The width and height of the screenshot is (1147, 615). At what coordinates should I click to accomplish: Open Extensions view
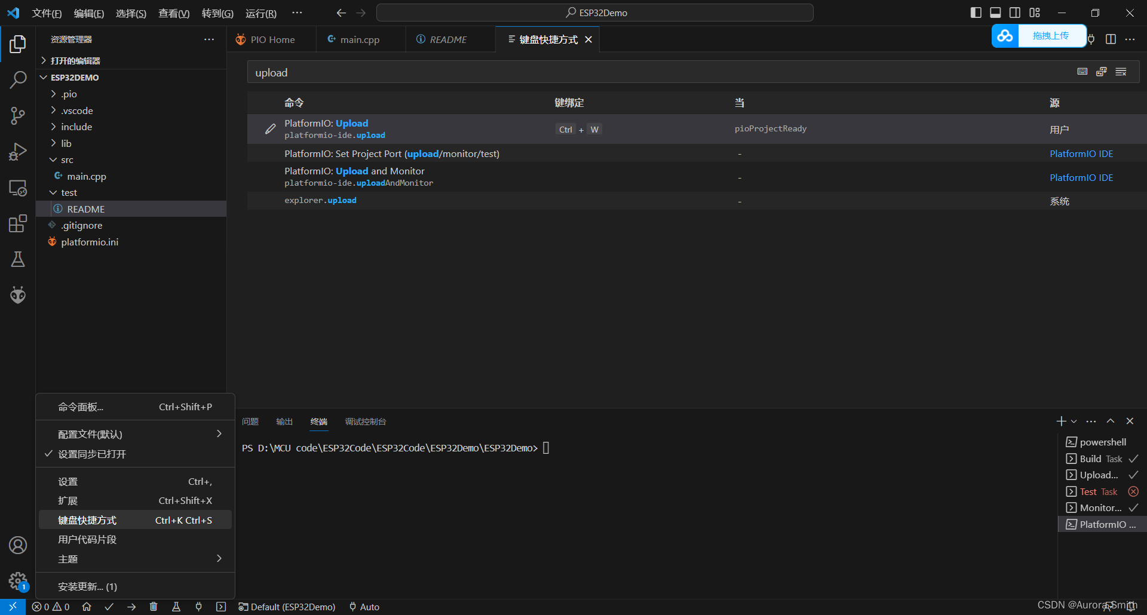pyautogui.click(x=18, y=223)
